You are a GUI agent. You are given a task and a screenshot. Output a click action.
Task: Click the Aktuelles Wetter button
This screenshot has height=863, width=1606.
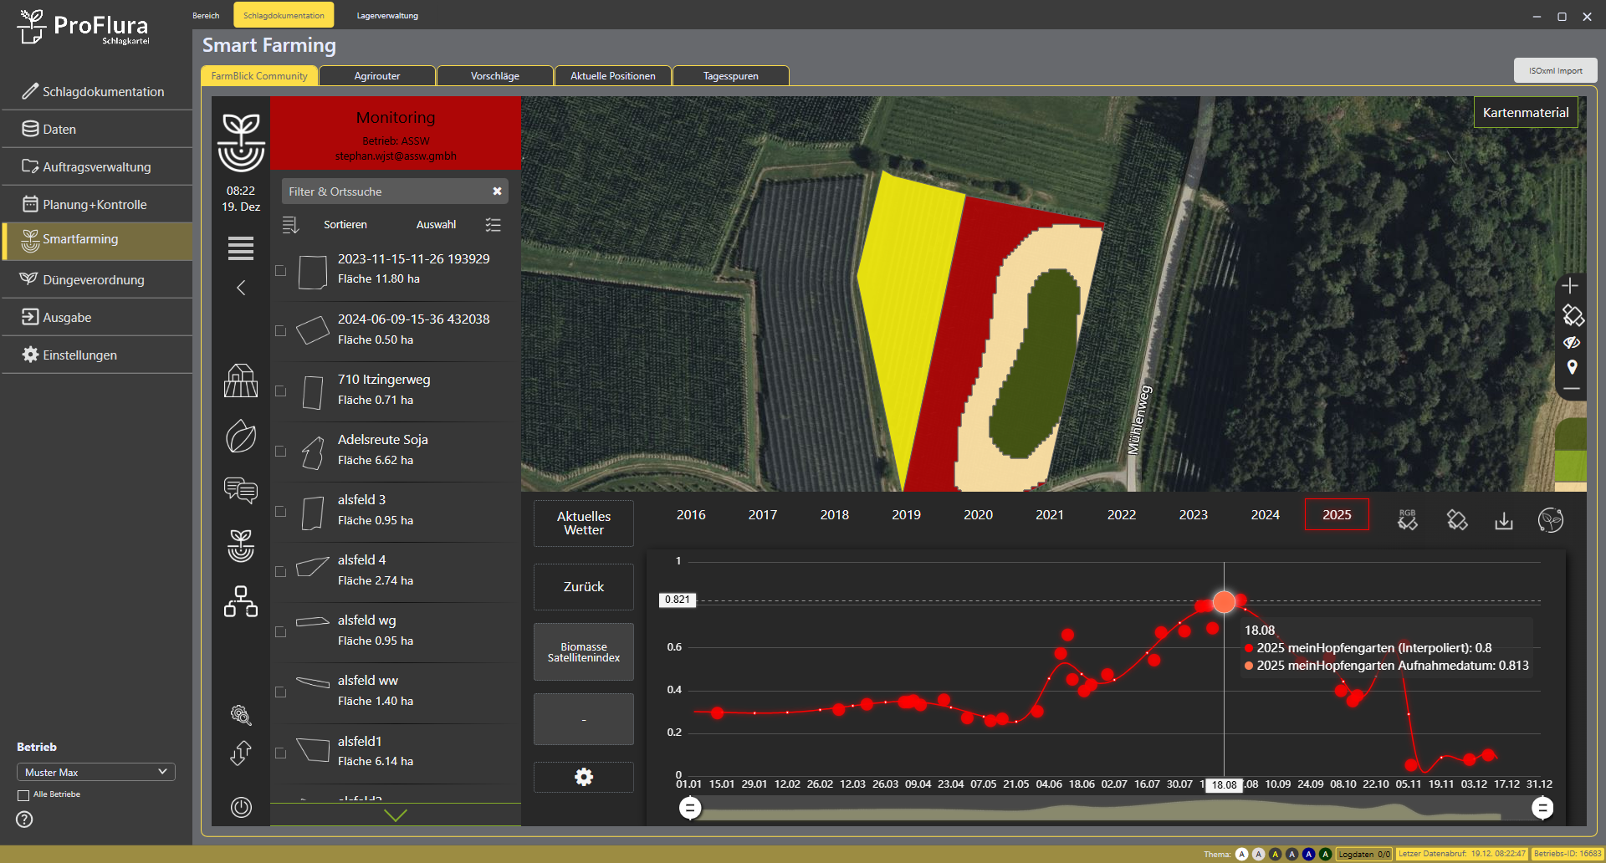[x=584, y=523]
